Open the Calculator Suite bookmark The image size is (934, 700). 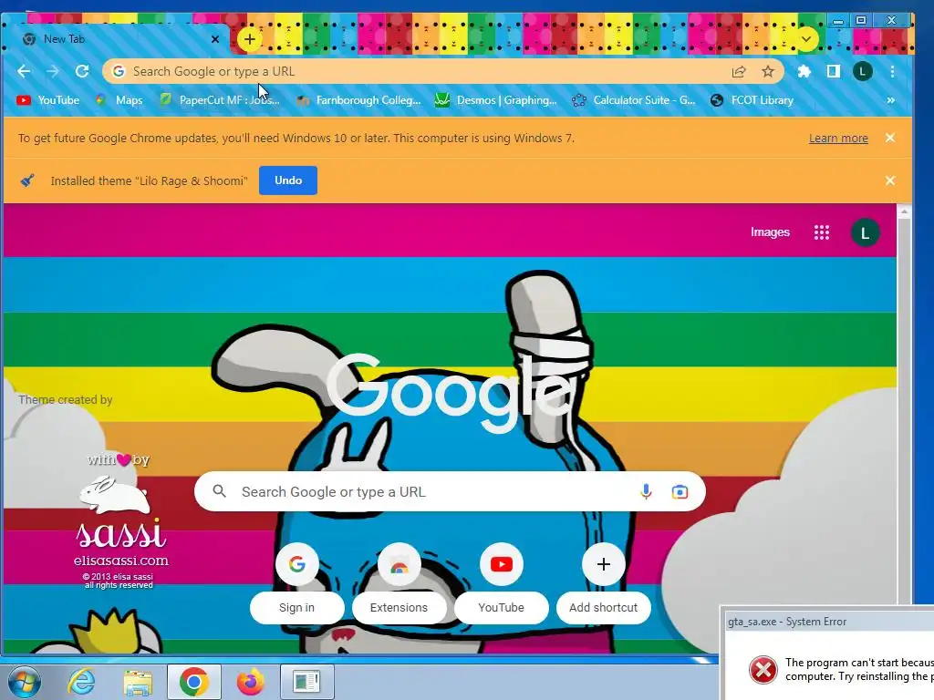(x=633, y=100)
